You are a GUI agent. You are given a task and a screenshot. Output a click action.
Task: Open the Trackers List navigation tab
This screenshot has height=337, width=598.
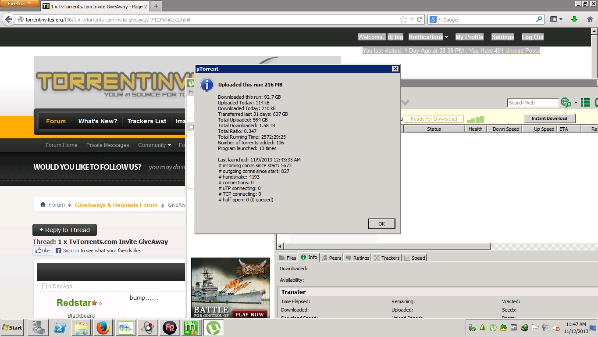pyautogui.click(x=147, y=121)
